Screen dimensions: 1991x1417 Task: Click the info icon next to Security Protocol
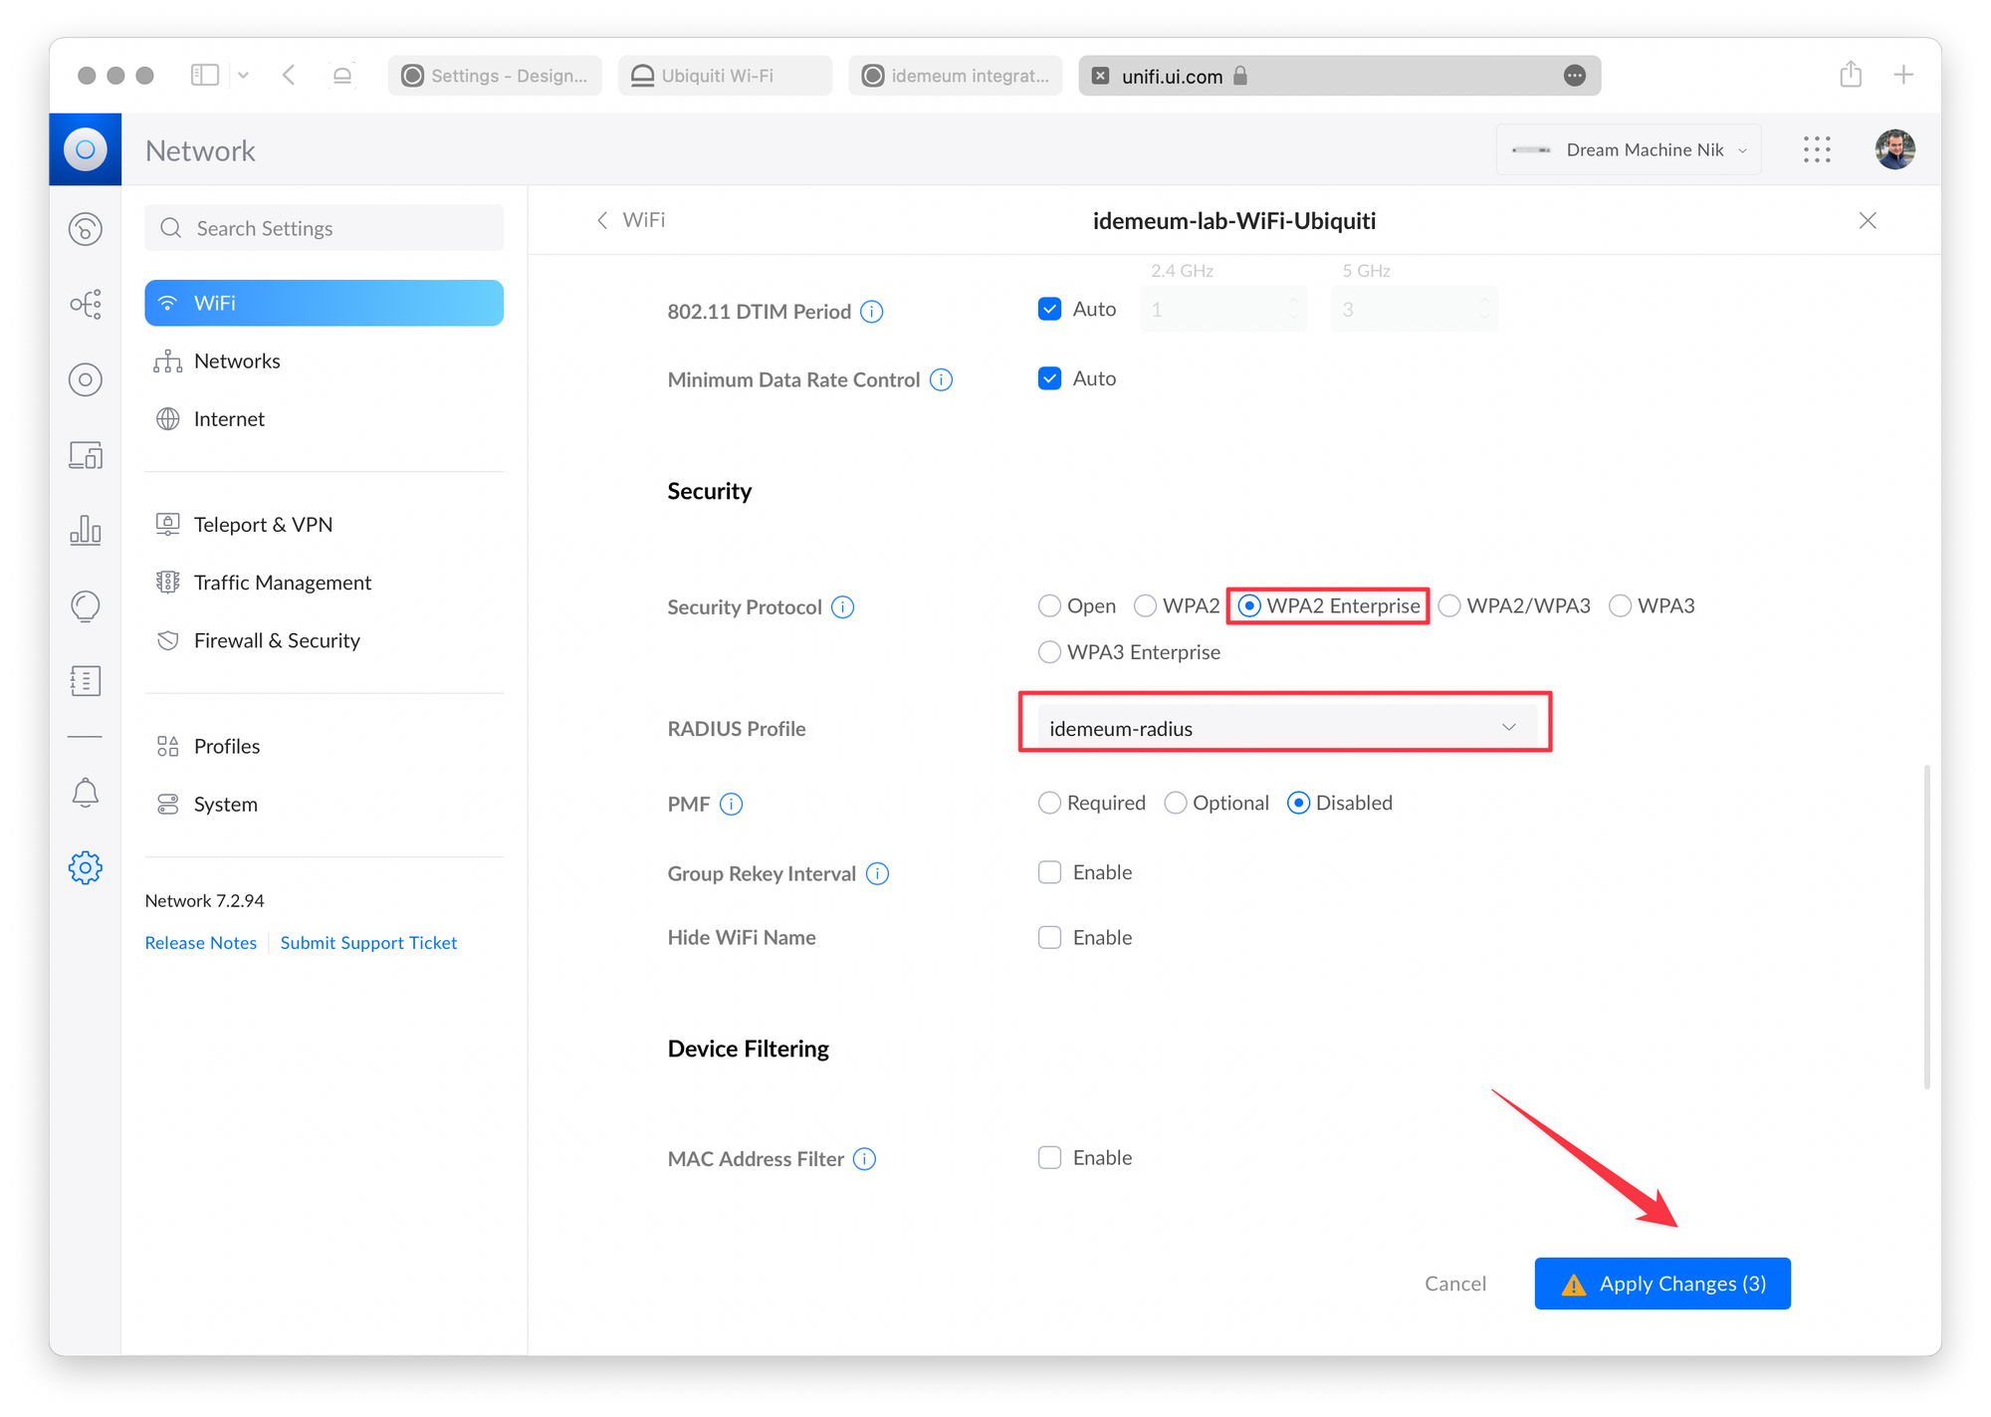tap(842, 607)
